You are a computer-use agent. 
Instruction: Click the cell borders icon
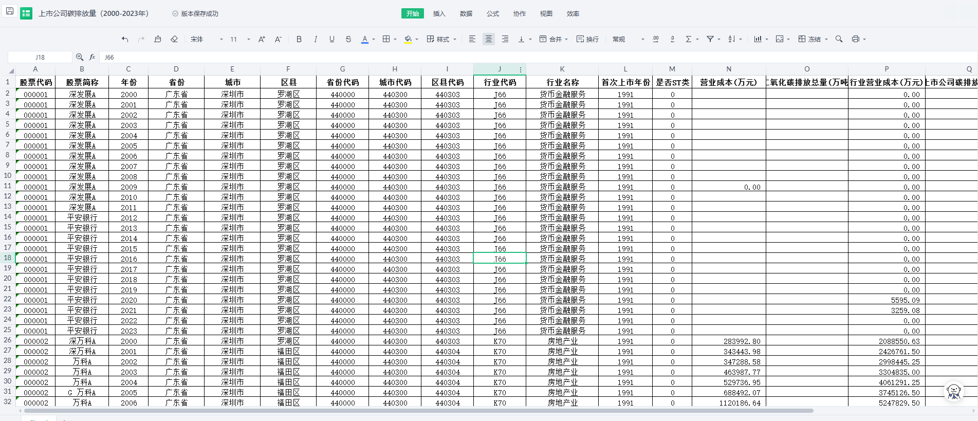[386, 39]
